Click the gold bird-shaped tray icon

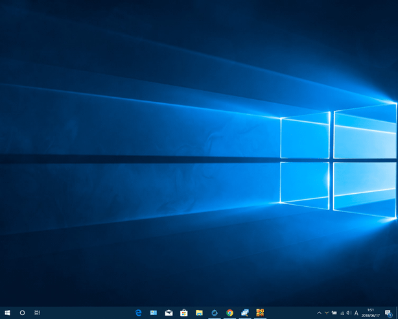[327, 313]
